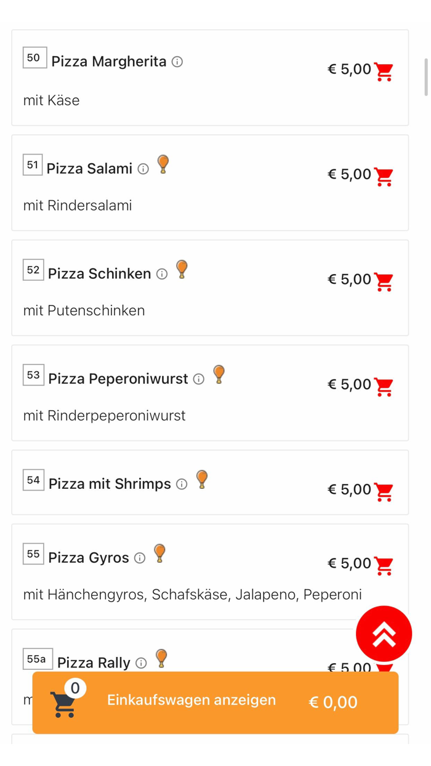The height and width of the screenshot is (766, 431).
Task: Add Pizza Gyros to the cart
Action: pyautogui.click(x=384, y=565)
